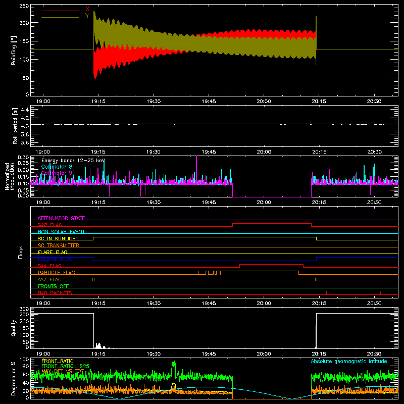The width and height of the screenshot is (404, 404).
Task: Click the 20:30 tick under the Quality plot
Action: [x=374, y=354]
